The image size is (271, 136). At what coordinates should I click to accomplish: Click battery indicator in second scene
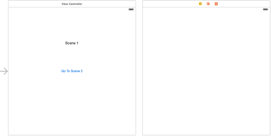tap(266, 9)
